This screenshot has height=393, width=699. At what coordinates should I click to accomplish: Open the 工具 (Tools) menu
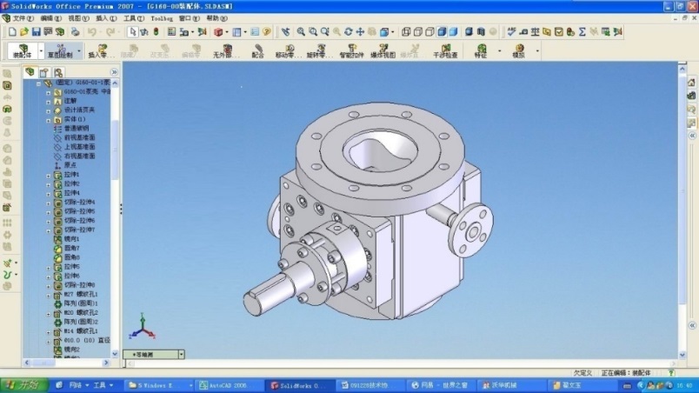[x=134, y=17]
